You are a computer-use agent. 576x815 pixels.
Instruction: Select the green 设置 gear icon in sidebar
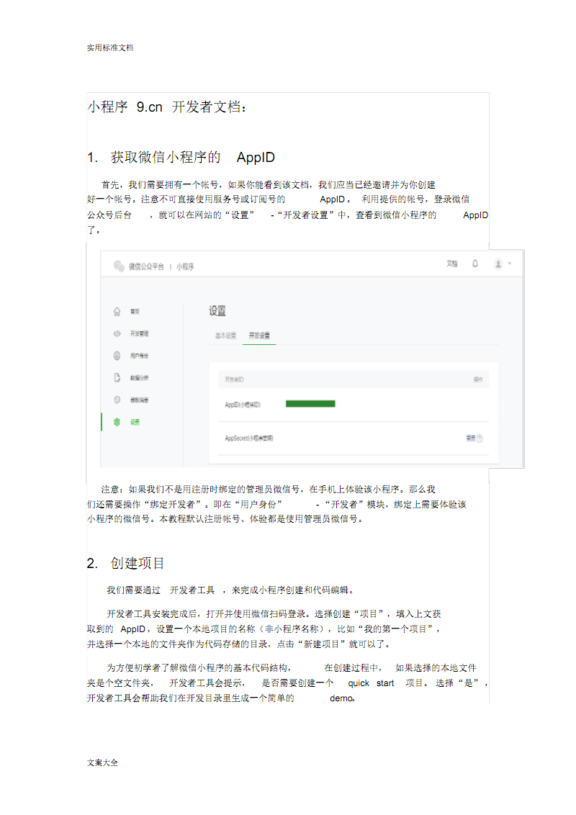[117, 422]
